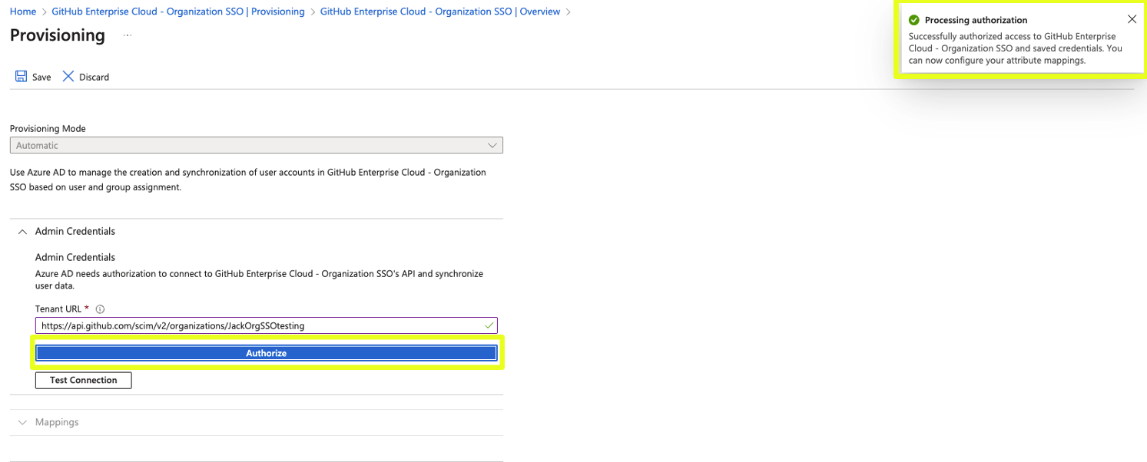Click the Tenant URL info icon
This screenshot has height=462, width=1147.
click(100, 309)
